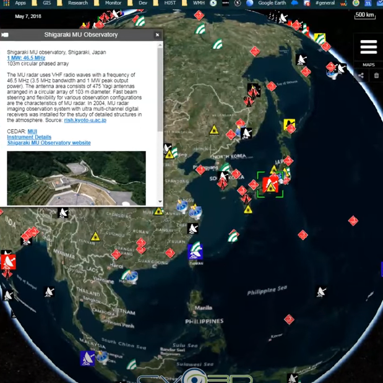Viewport: 383px width, 383px height.
Task: Click the blue radar dish marker in Malaysia
Action: [87, 358]
